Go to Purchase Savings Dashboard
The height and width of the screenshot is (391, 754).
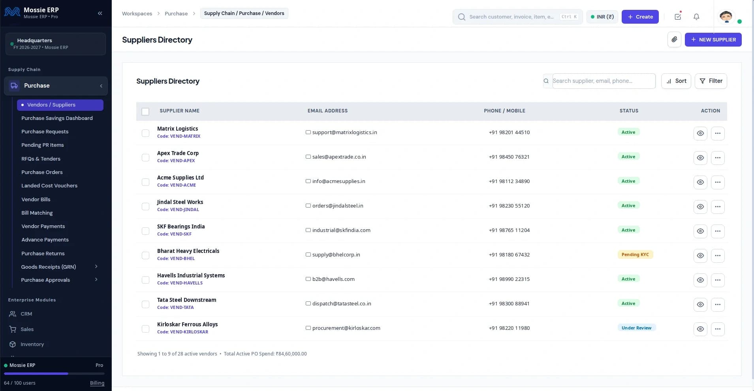[57, 118]
